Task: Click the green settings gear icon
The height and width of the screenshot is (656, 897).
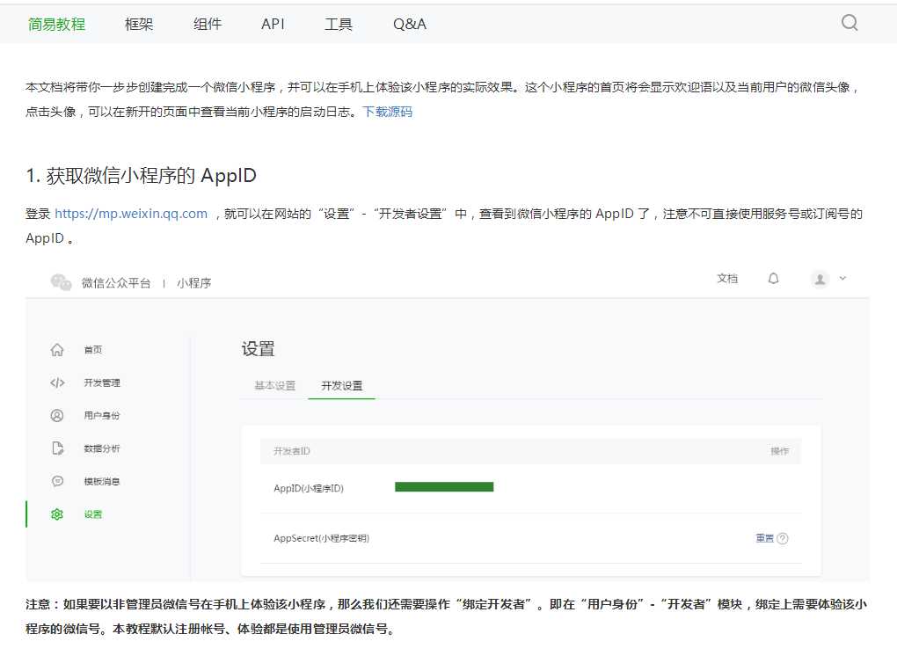Action: [x=57, y=514]
